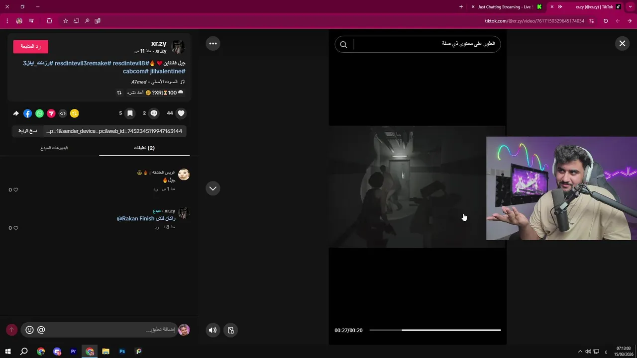Switch to the creator videos tab
The image size is (637, 358).
(x=54, y=148)
